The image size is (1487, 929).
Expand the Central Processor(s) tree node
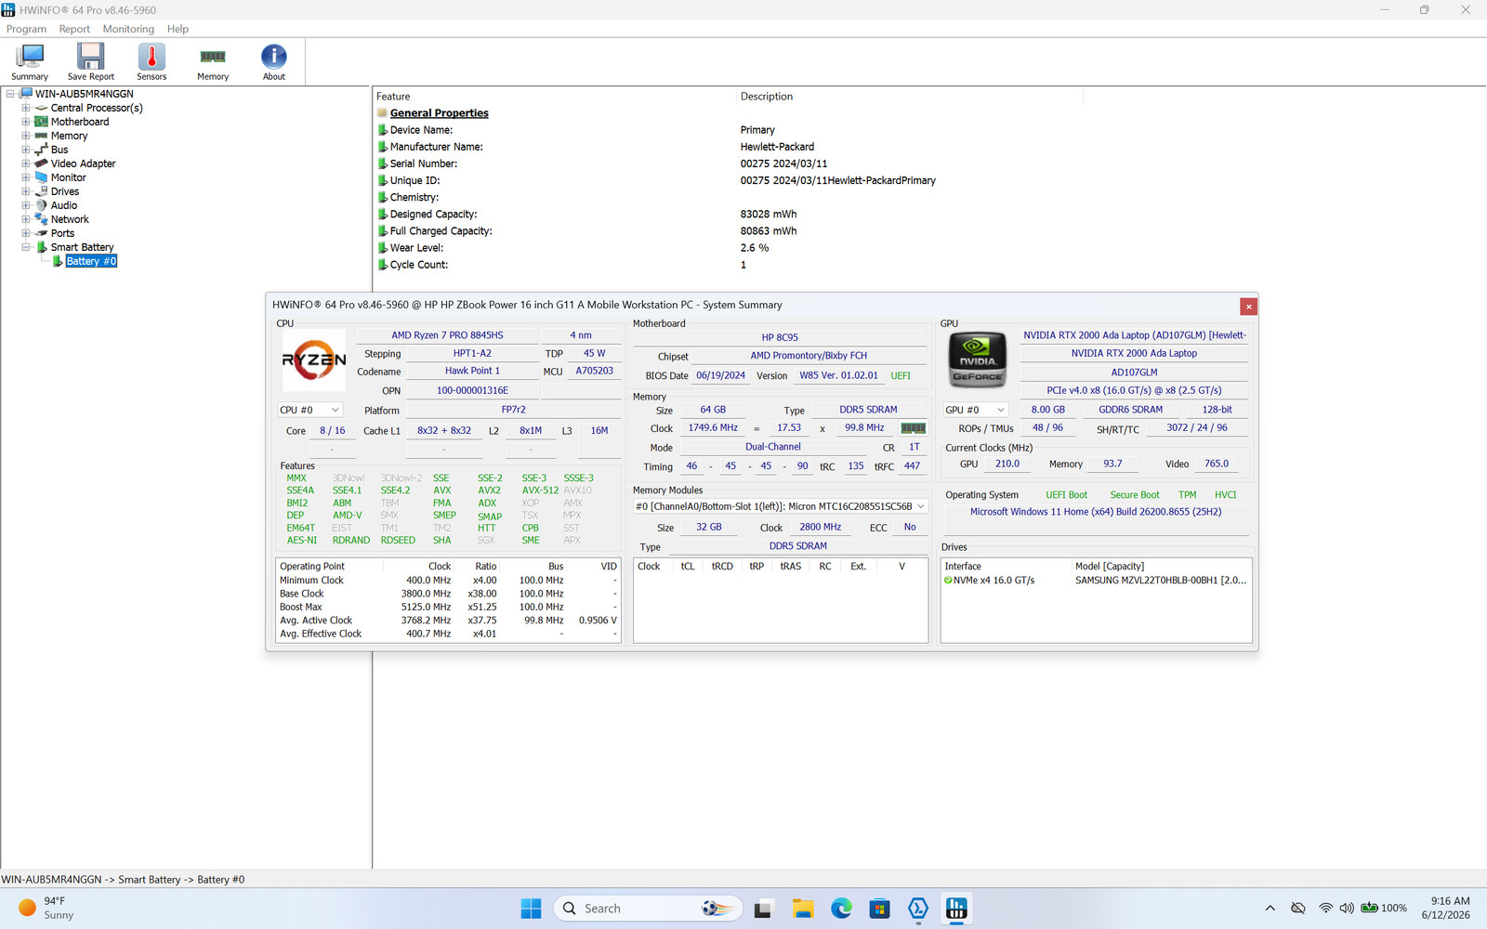pos(26,108)
